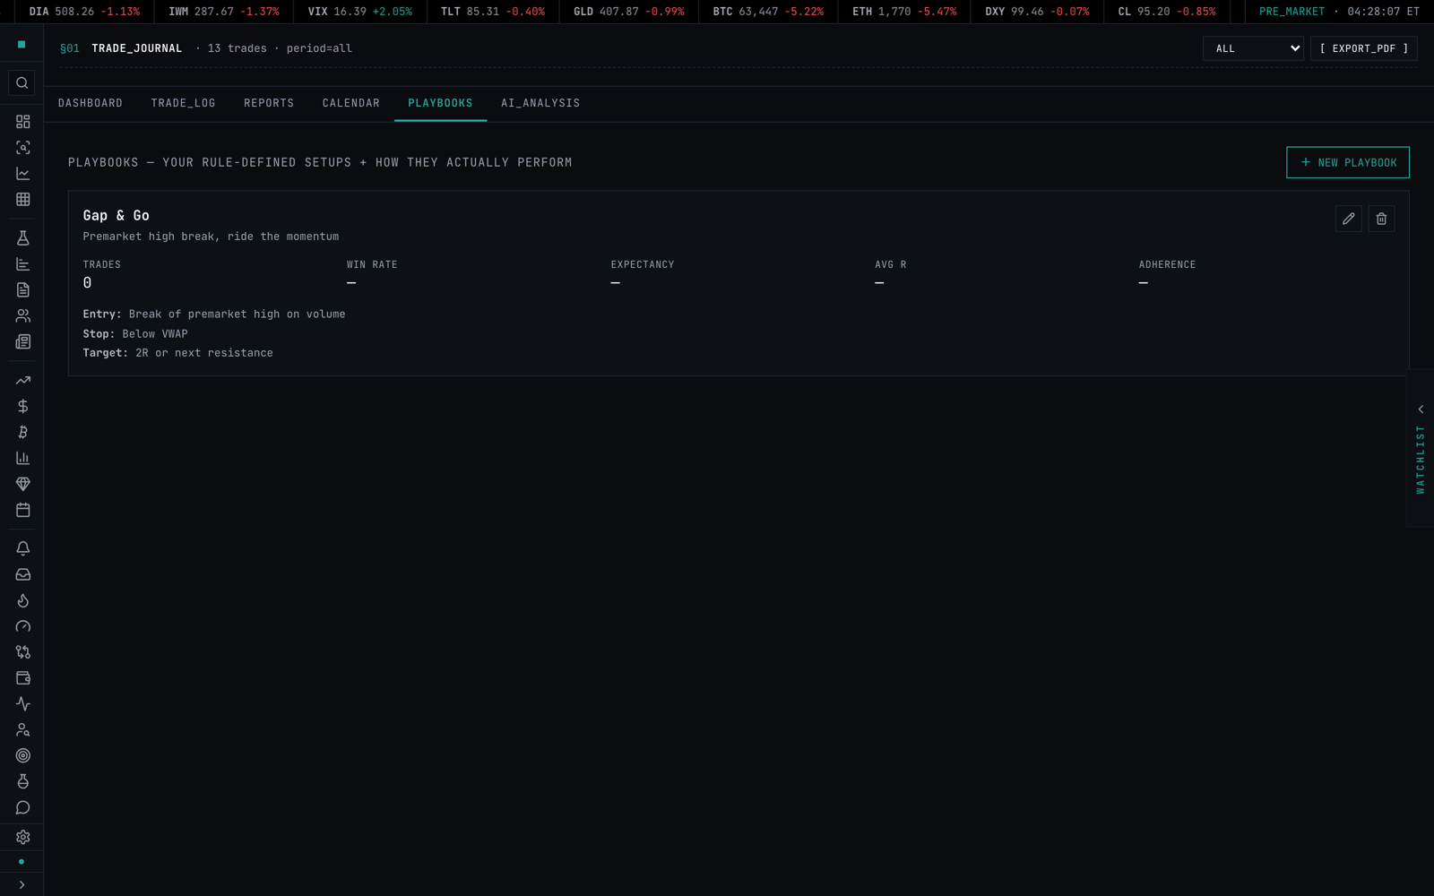Open the target bullseye icon

click(x=22, y=755)
